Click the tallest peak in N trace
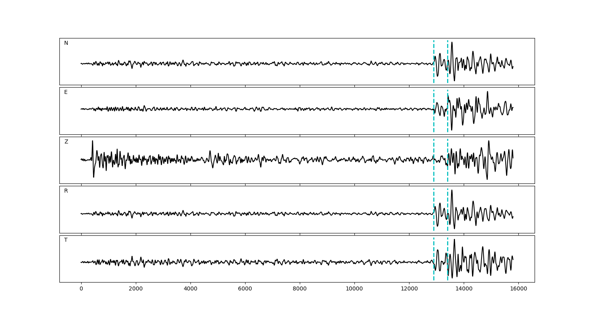 point(452,43)
